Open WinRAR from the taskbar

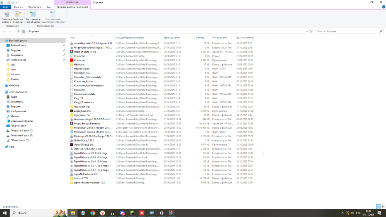[171, 213]
